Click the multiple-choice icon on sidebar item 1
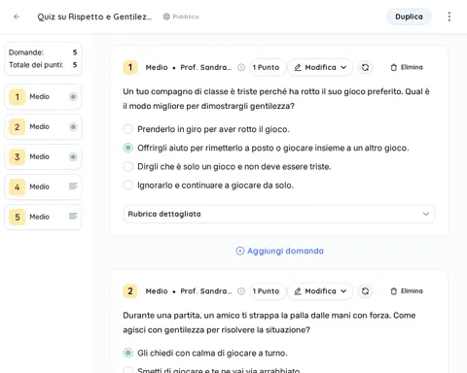Viewport: 467px width, 373px height. [x=73, y=97]
